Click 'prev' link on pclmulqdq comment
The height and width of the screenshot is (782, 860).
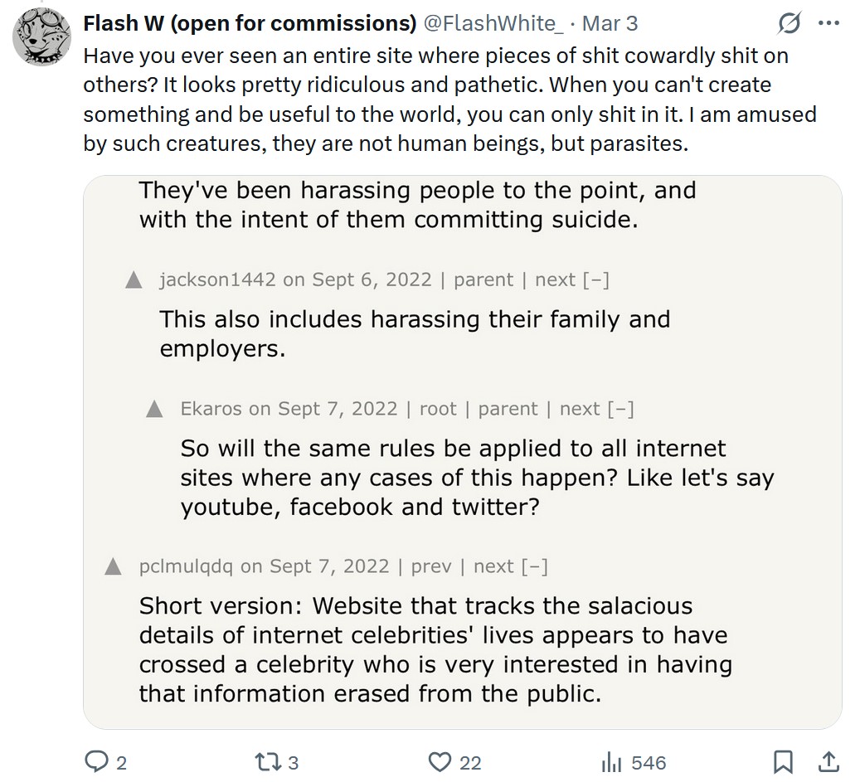pos(431,566)
